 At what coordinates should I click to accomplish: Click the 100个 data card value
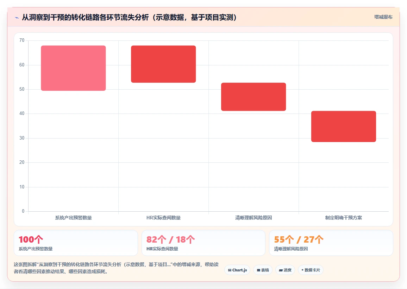[31, 239]
